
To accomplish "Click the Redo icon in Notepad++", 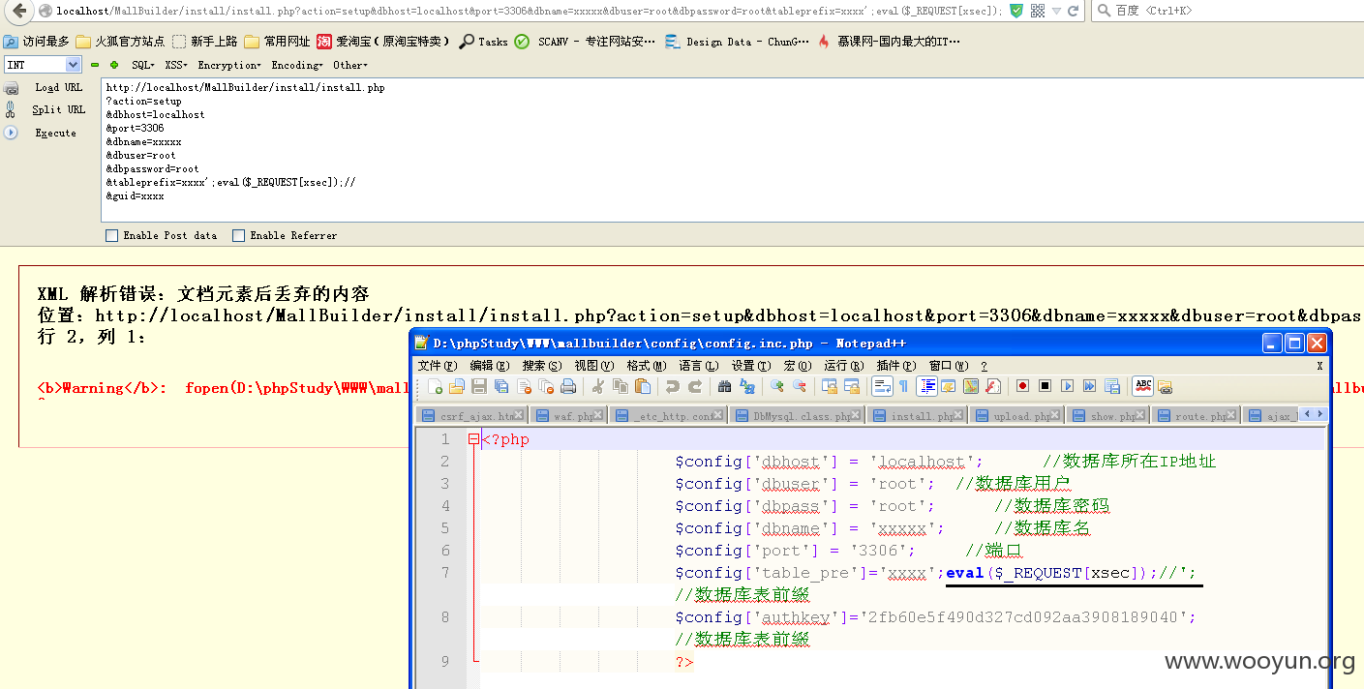I will coord(695,386).
